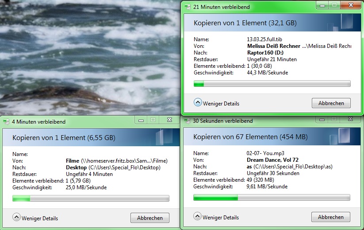Minimize the 21 Minuten verbleibend window
The height and width of the screenshot is (230, 364).
[x=322, y=5]
